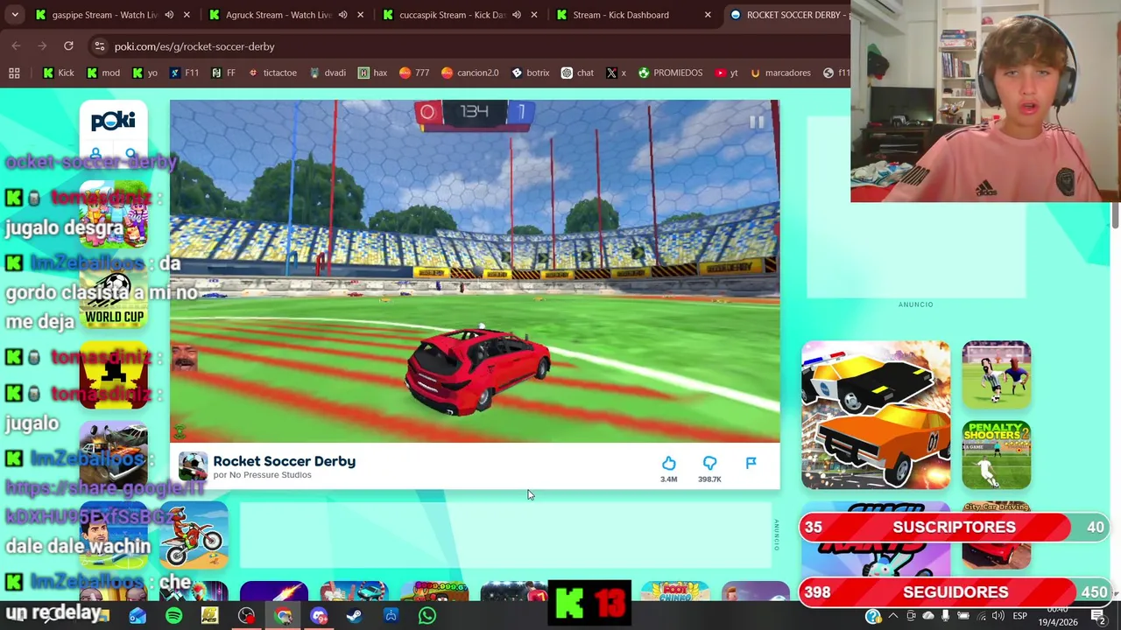This screenshot has width=1121, height=630.
Task: Open the X bookmark
Action: tap(616, 73)
